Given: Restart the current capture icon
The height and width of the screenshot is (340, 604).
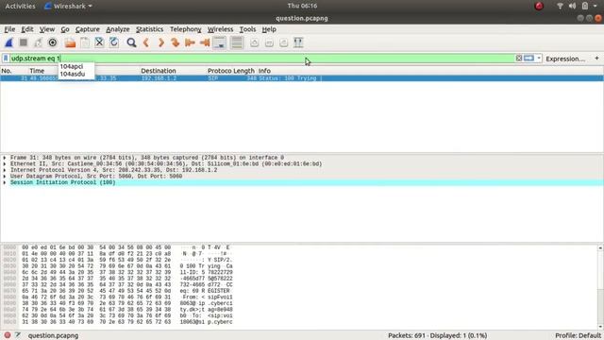Looking at the screenshot, I should [x=38, y=42].
